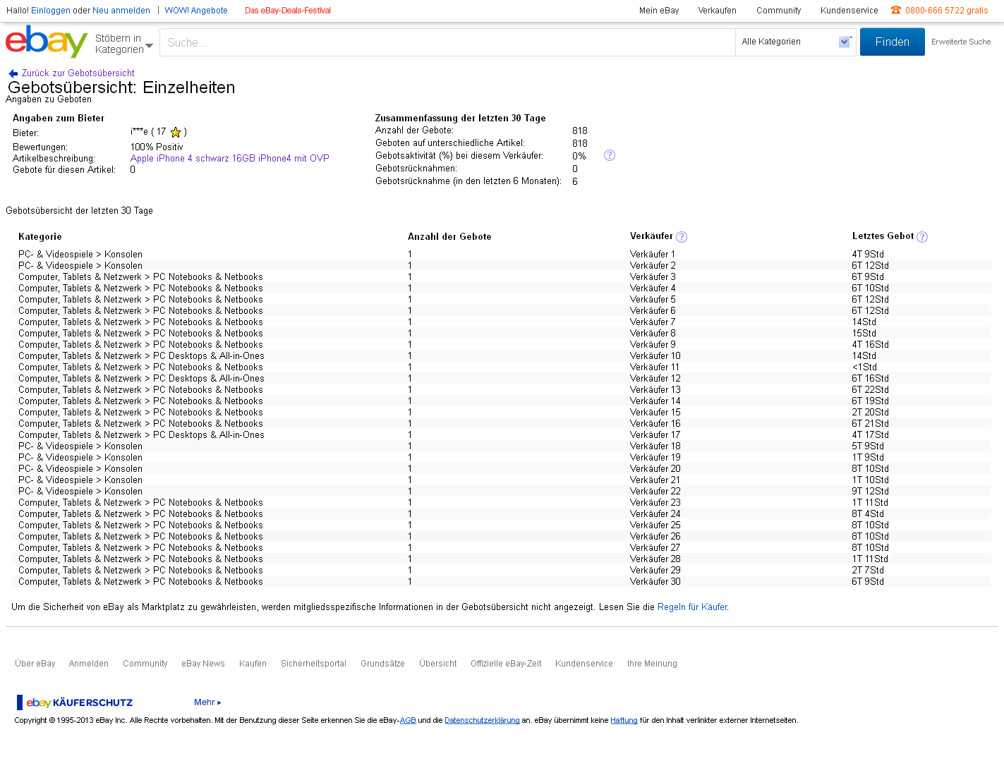The height and width of the screenshot is (761, 1004).
Task: Click the orange phone icon
Action: click(896, 10)
